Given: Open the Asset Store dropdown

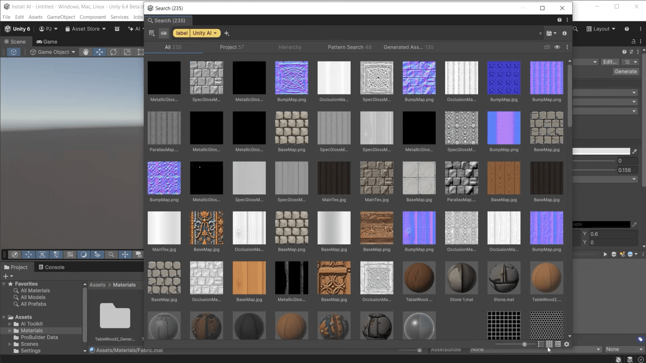Looking at the screenshot, I should (x=85, y=29).
